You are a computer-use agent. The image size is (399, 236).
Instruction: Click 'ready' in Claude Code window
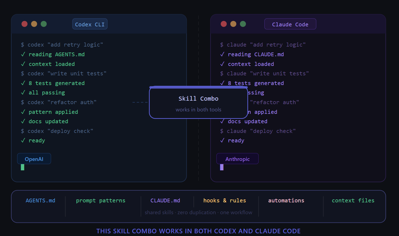pos(236,140)
